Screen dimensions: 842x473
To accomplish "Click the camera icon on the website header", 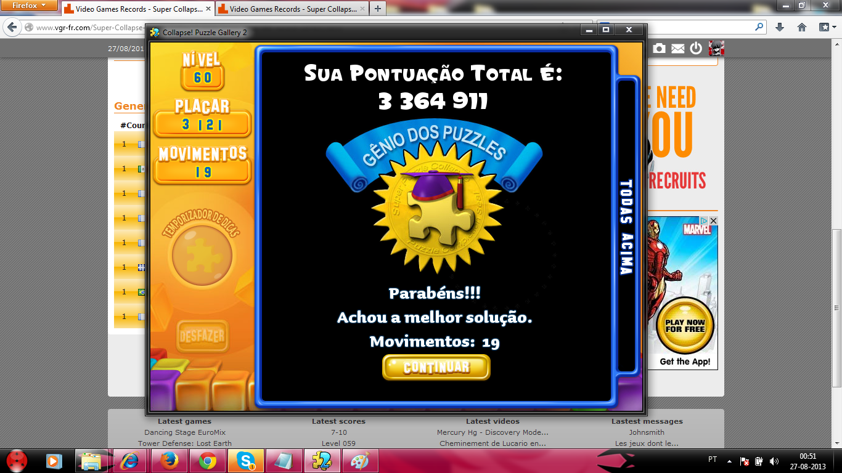I will tap(659, 49).
